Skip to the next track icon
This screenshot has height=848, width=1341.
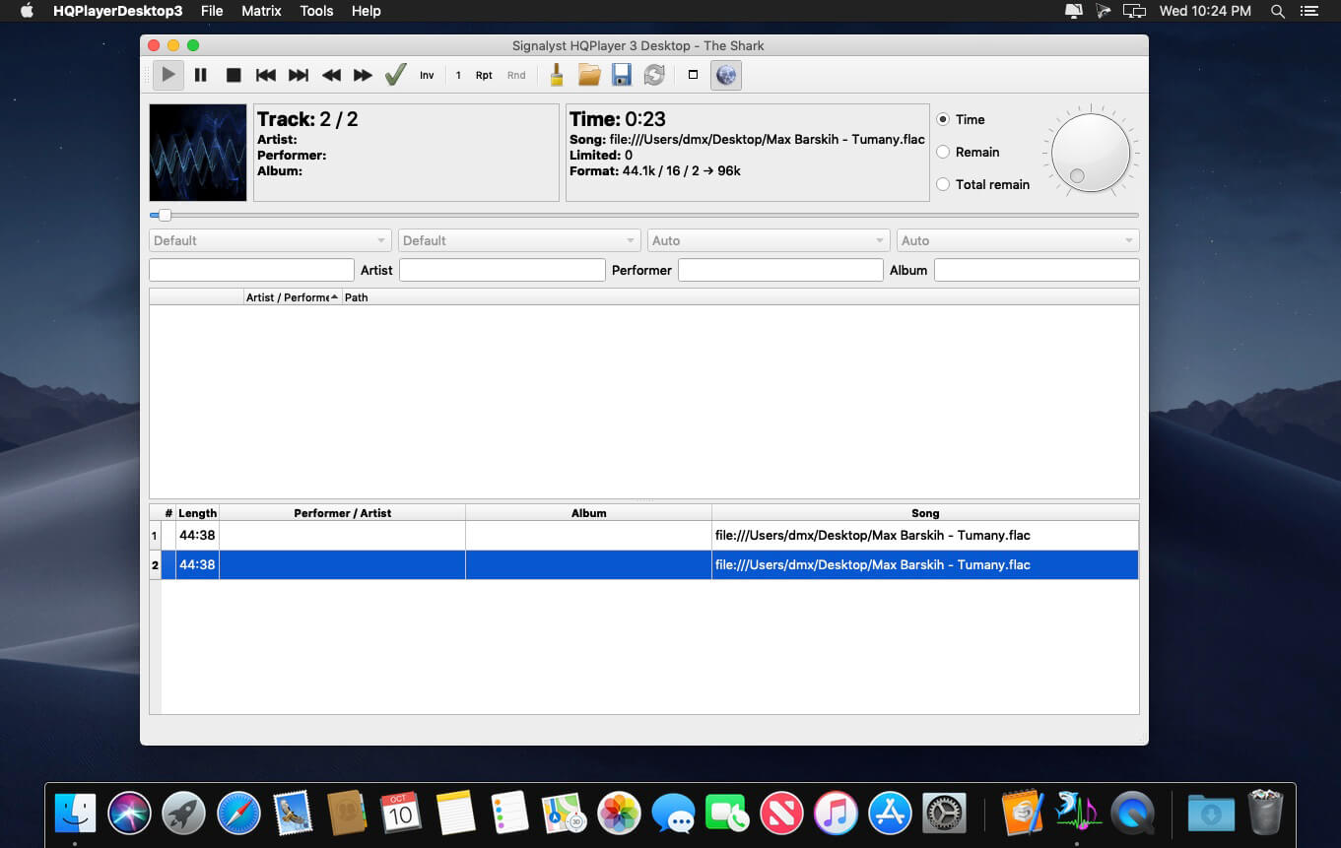(x=299, y=75)
